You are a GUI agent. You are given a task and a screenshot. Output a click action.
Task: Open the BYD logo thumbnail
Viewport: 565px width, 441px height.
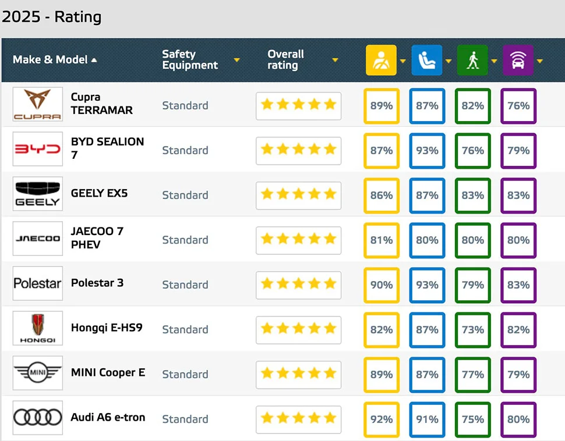pyautogui.click(x=38, y=149)
